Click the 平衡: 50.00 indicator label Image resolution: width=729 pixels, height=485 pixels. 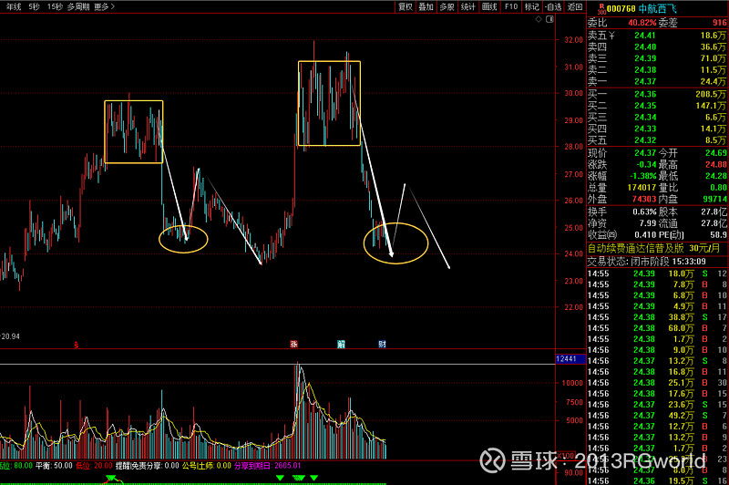coord(54,466)
